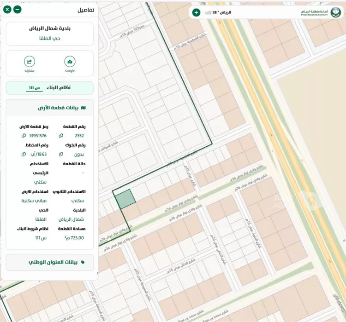Click the tag icon beside بيانات العنوان الوطني

pos(83,262)
